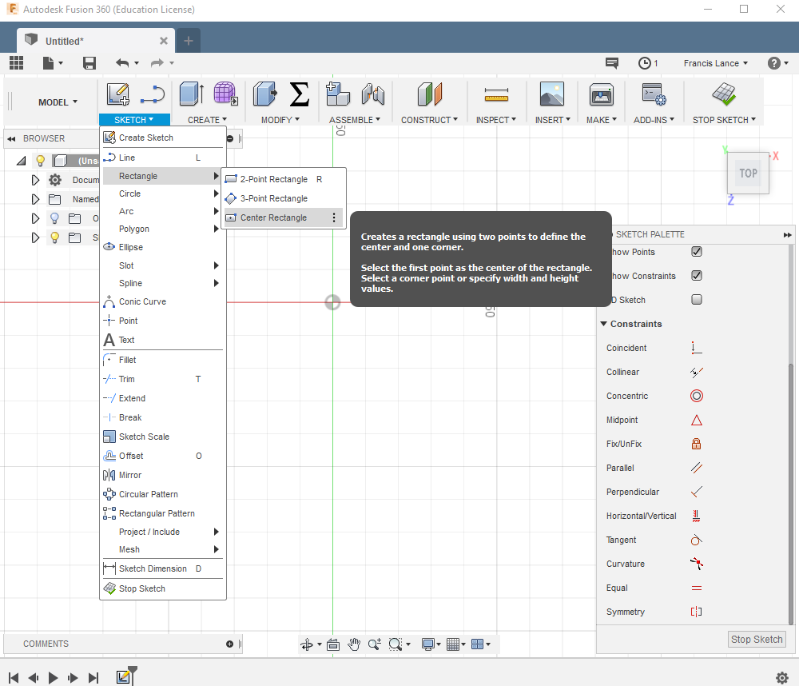Click the Coincident constraint icon

click(x=696, y=348)
